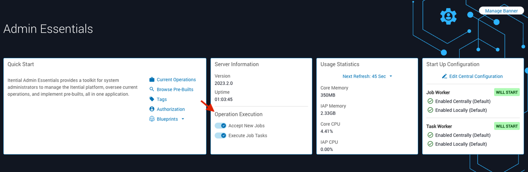528x172 pixels.
Task: Click check icon for Job Worker Enabled Locally
Action: [430, 110]
